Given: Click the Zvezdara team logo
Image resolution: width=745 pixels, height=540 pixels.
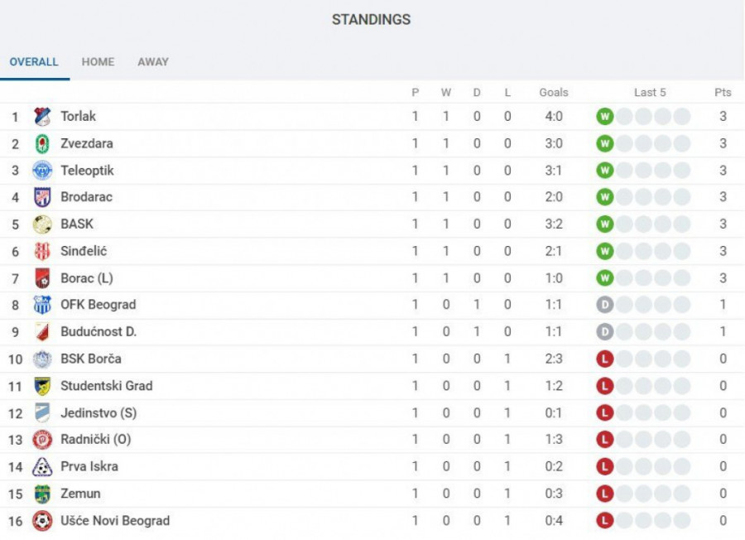Looking at the screenshot, I should (x=42, y=144).
